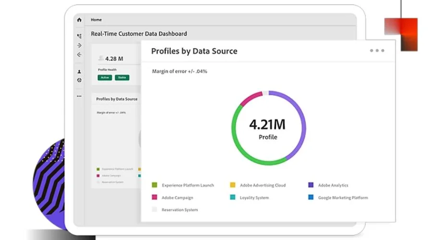Click the circular sidebar icon below person icon
This screenshot has height=240, width=432.
coord(79,80)
